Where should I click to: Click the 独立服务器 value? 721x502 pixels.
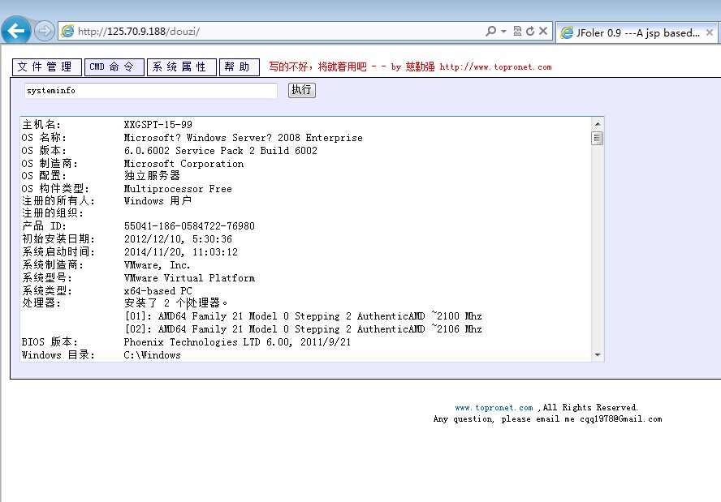pos(152,175)
